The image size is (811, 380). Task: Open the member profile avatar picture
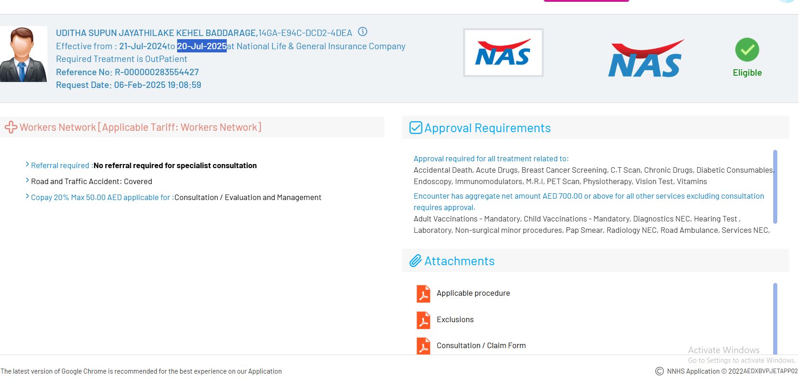(24, 54)
